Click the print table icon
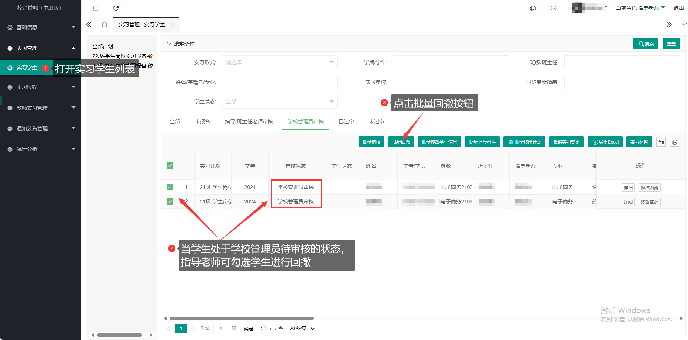The image size is (688, 340). 675,142
